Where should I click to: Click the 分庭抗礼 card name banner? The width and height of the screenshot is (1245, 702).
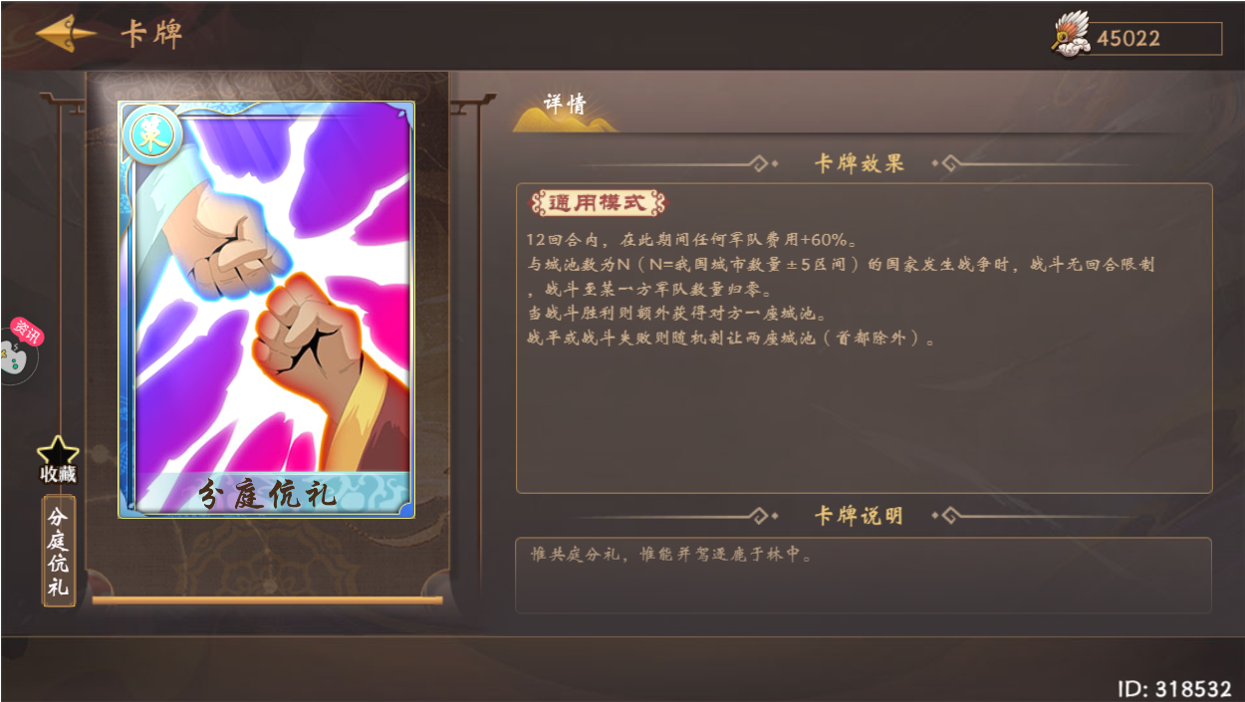point(267,494)
